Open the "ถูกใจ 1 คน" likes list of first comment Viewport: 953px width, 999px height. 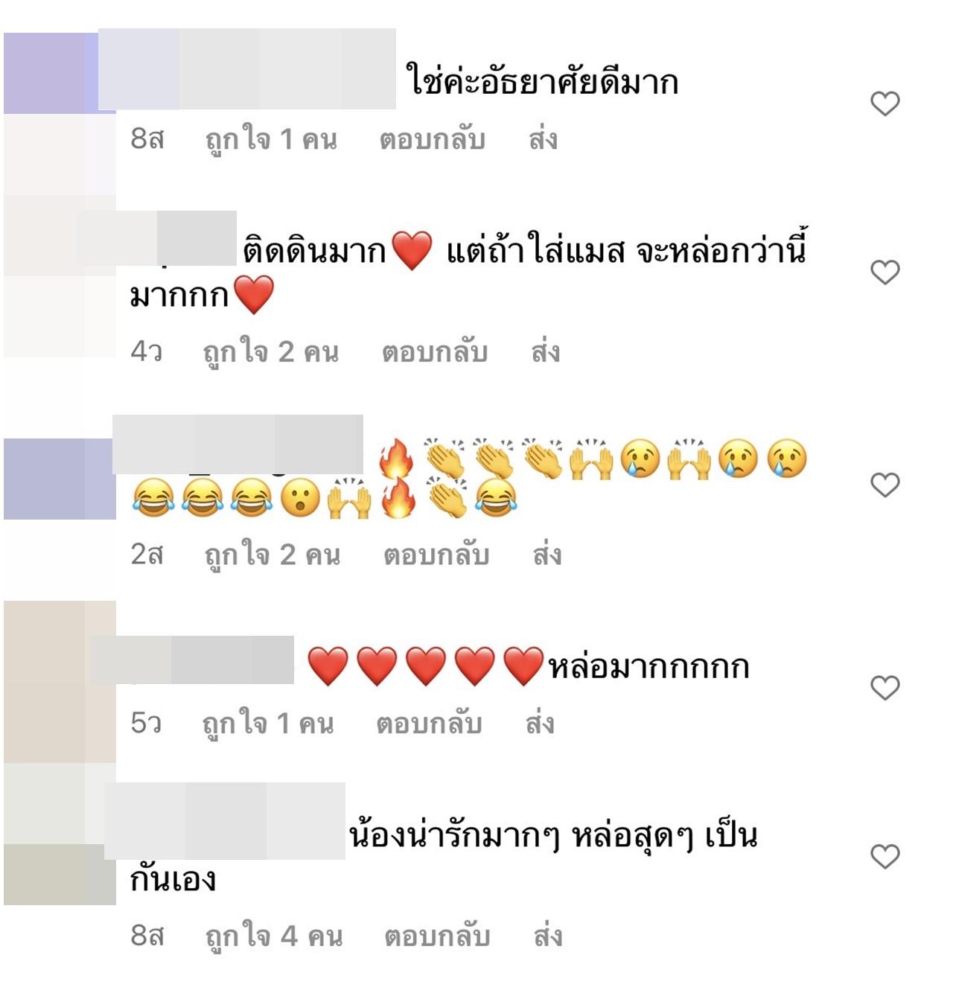pos(271,141)
